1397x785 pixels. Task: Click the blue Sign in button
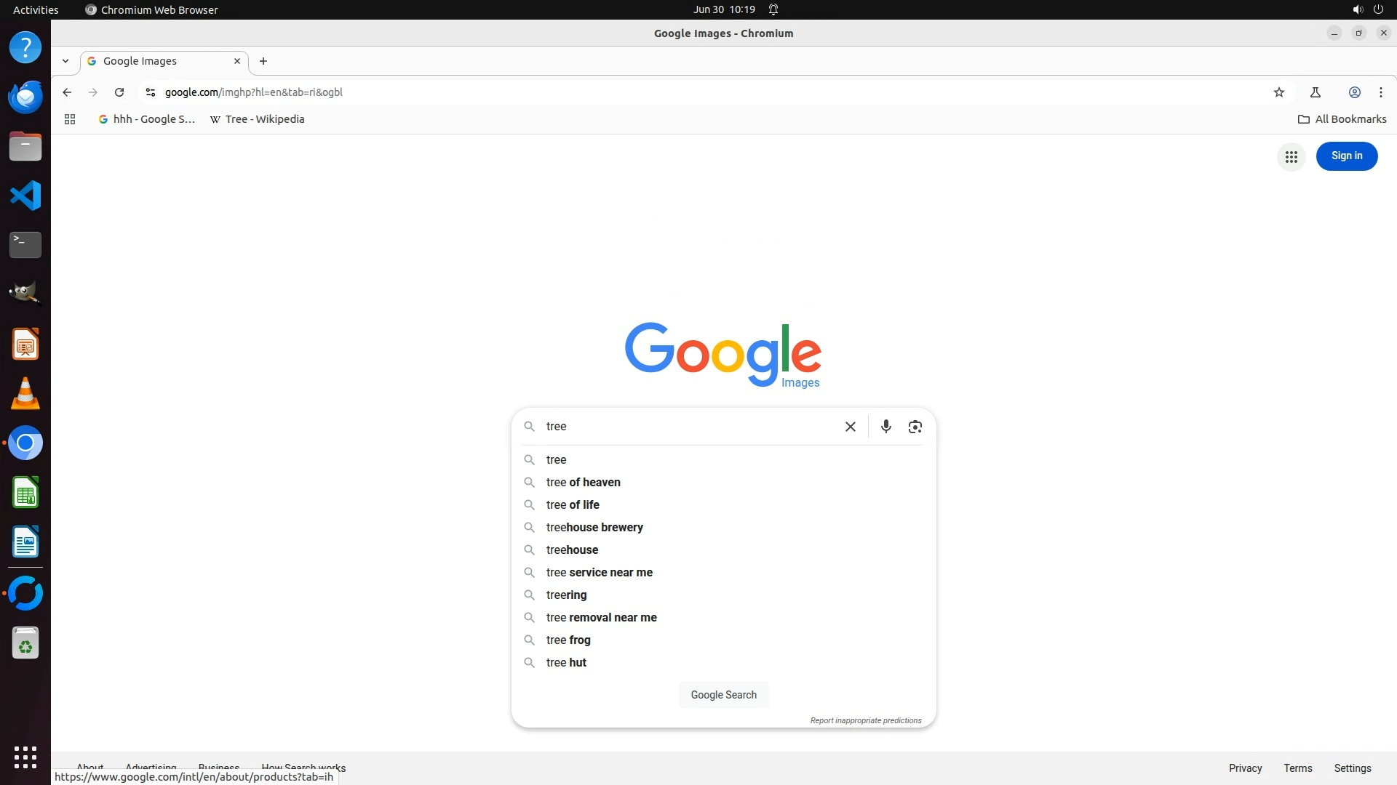click(x=1346, y=156)
